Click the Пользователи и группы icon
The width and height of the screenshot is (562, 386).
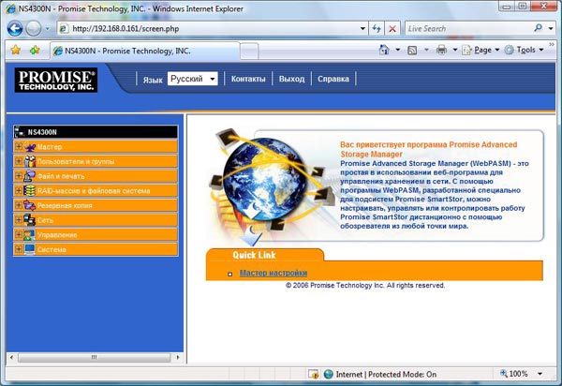pyautogui.click(x=30, y=161)
